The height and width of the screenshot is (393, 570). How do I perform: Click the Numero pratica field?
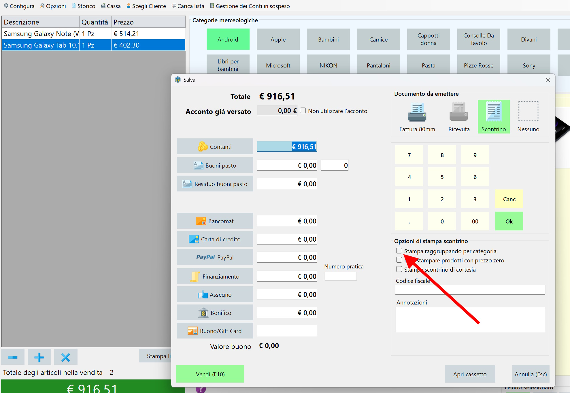340,277
